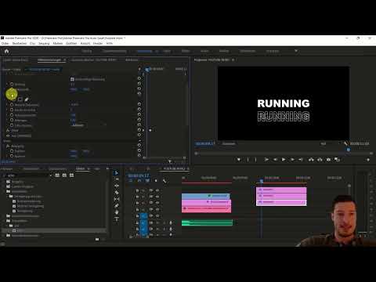Select the Track Select Forward tool

click(x=117, y=179)
